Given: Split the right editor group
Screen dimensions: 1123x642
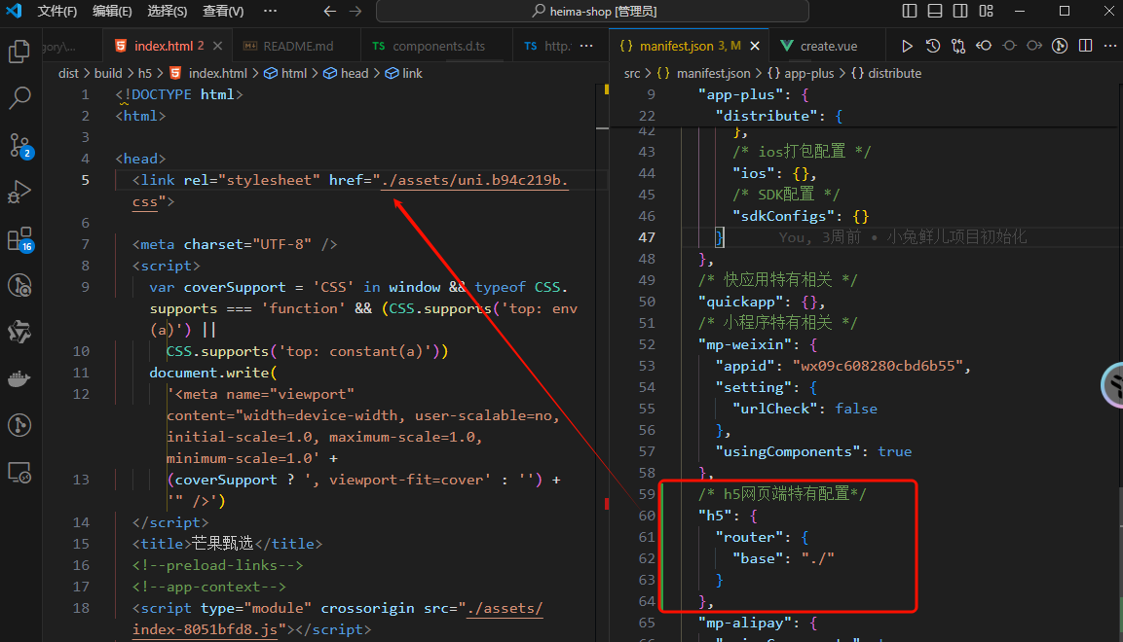Looking at the screenshot, I should click(1086, 46).
